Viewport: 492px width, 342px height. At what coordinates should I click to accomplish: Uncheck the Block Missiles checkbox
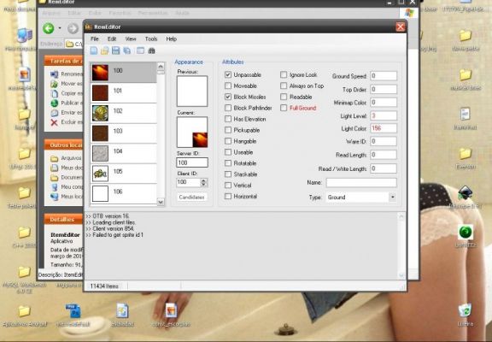pos(228,97)
